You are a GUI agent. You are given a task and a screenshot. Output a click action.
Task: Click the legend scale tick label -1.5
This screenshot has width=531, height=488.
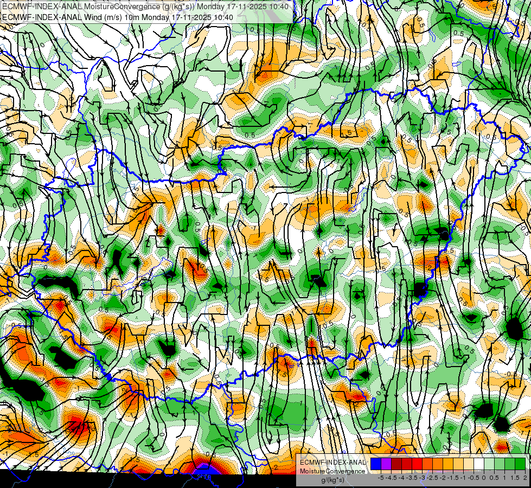click(453, 478)
